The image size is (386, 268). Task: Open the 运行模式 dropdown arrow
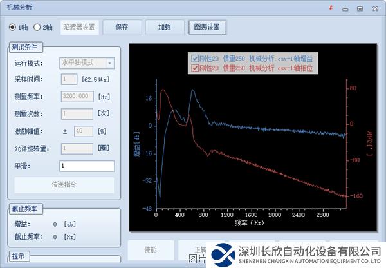[x=110, y=63]
